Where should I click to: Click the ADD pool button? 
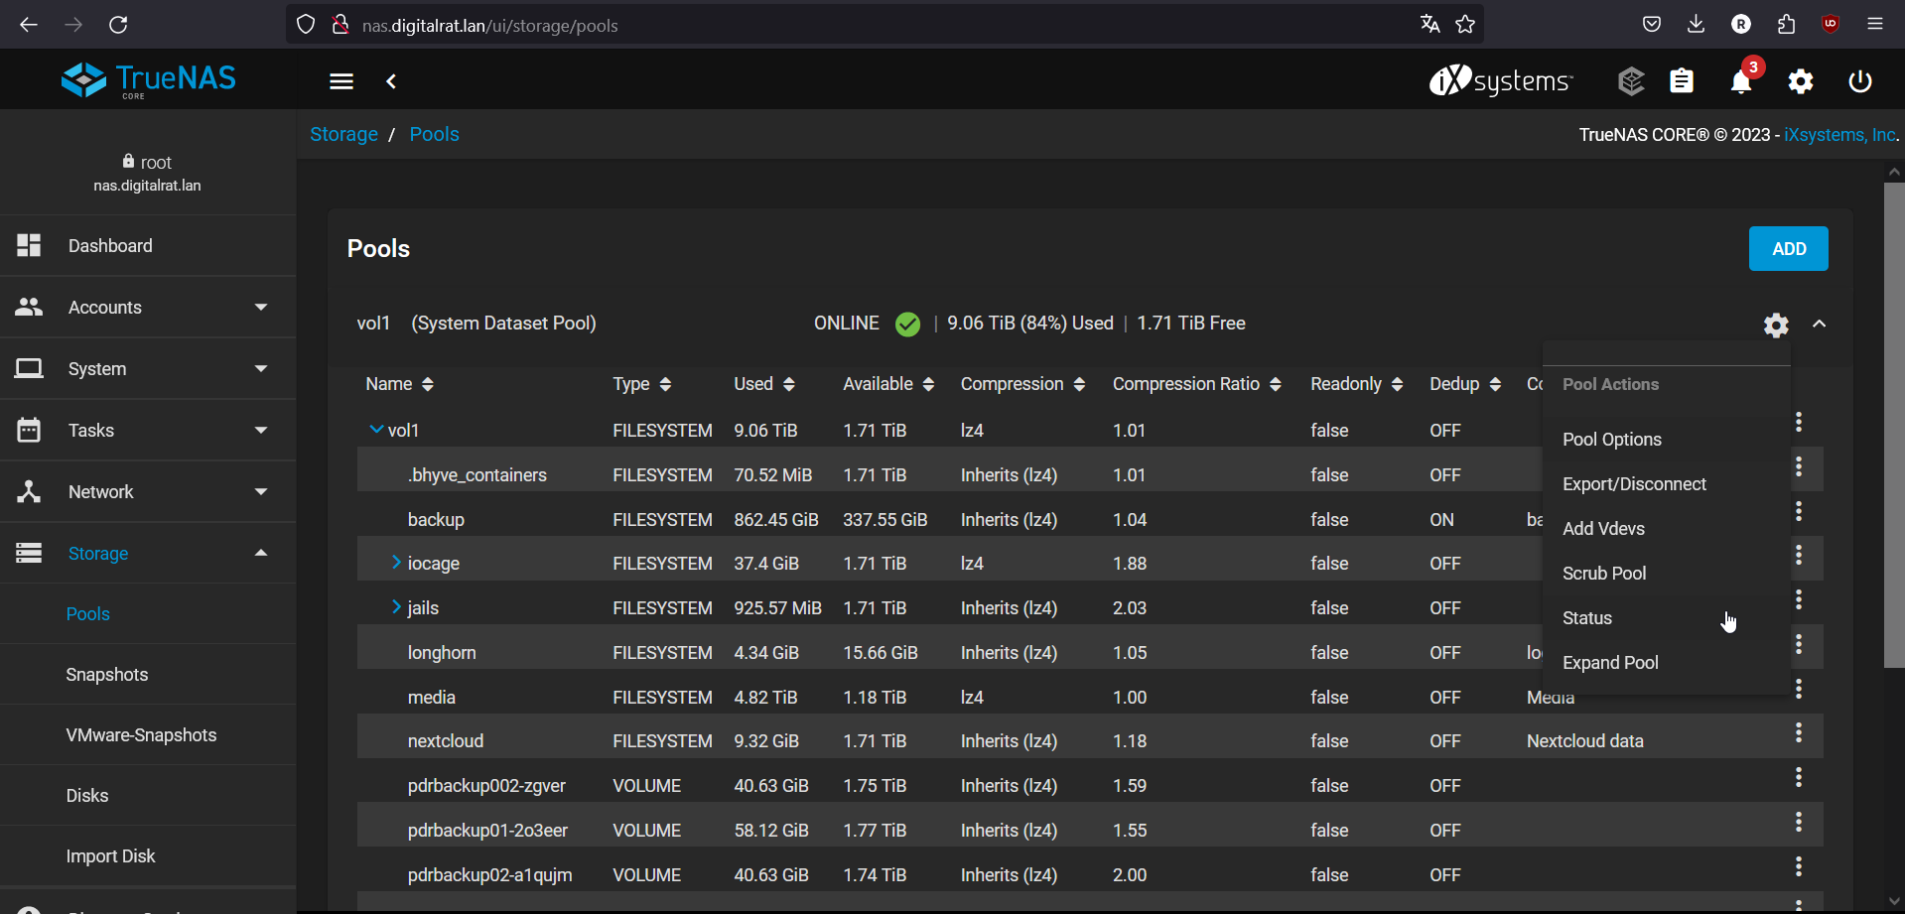(1788, 249)
